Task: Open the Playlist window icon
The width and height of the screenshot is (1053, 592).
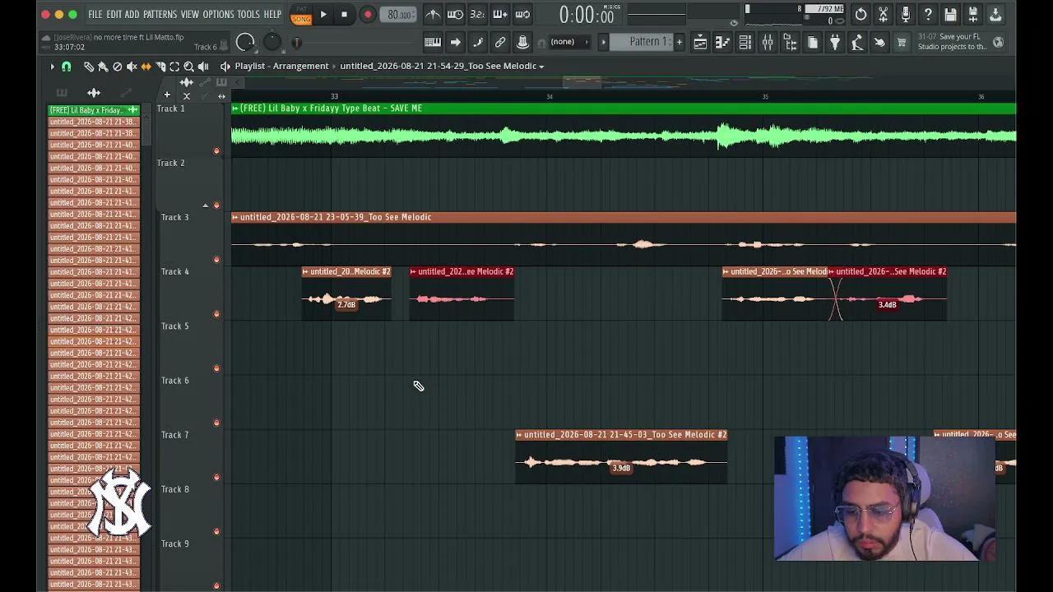Action: 700,43
